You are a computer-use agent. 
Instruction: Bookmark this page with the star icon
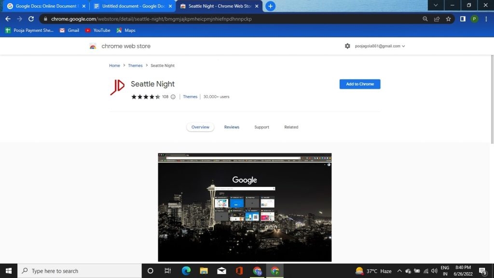(x=448, y=19)
